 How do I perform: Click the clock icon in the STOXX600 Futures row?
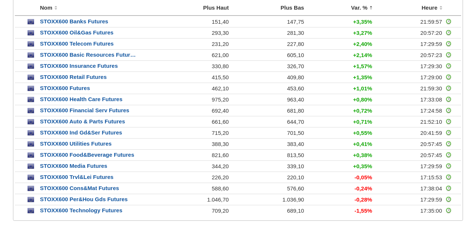(x=449, y=88)
